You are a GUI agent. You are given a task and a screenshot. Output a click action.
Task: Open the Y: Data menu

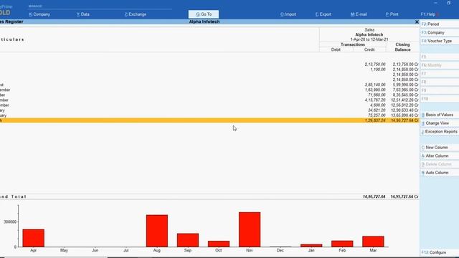pyautogui.click(x=83, y=14)
